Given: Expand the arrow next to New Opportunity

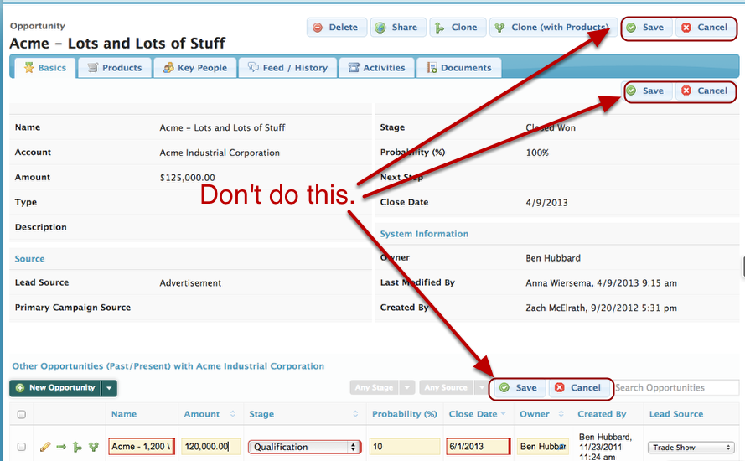Looking at the screenshot, I should pyautogui.click(x=109, y=388).
